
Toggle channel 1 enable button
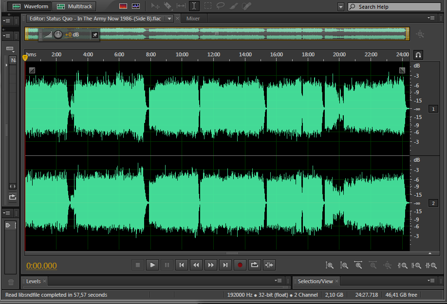[x=433, y=109]
